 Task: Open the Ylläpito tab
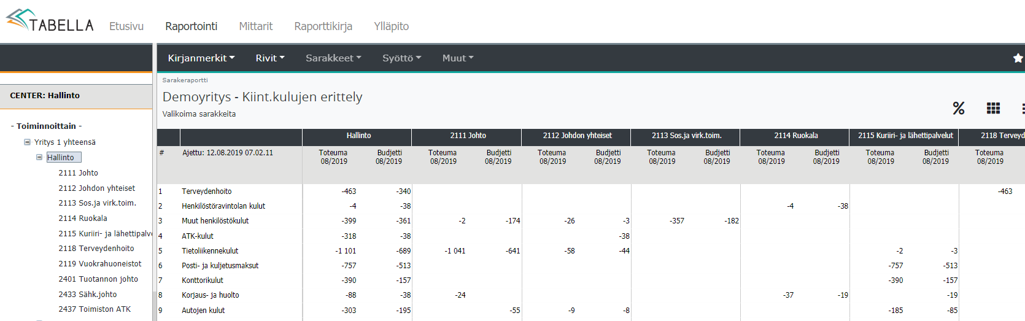pos(391,26)
